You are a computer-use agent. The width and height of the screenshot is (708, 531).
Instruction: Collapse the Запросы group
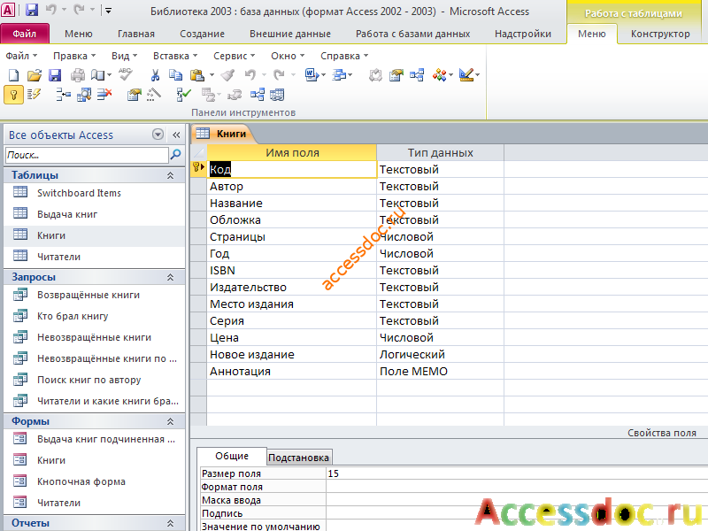pyautogui.click(x=170, y=277)
